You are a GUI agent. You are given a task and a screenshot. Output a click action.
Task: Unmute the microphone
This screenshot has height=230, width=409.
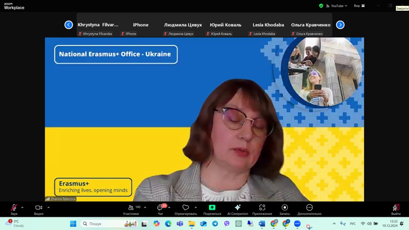[x=14, y=208]
